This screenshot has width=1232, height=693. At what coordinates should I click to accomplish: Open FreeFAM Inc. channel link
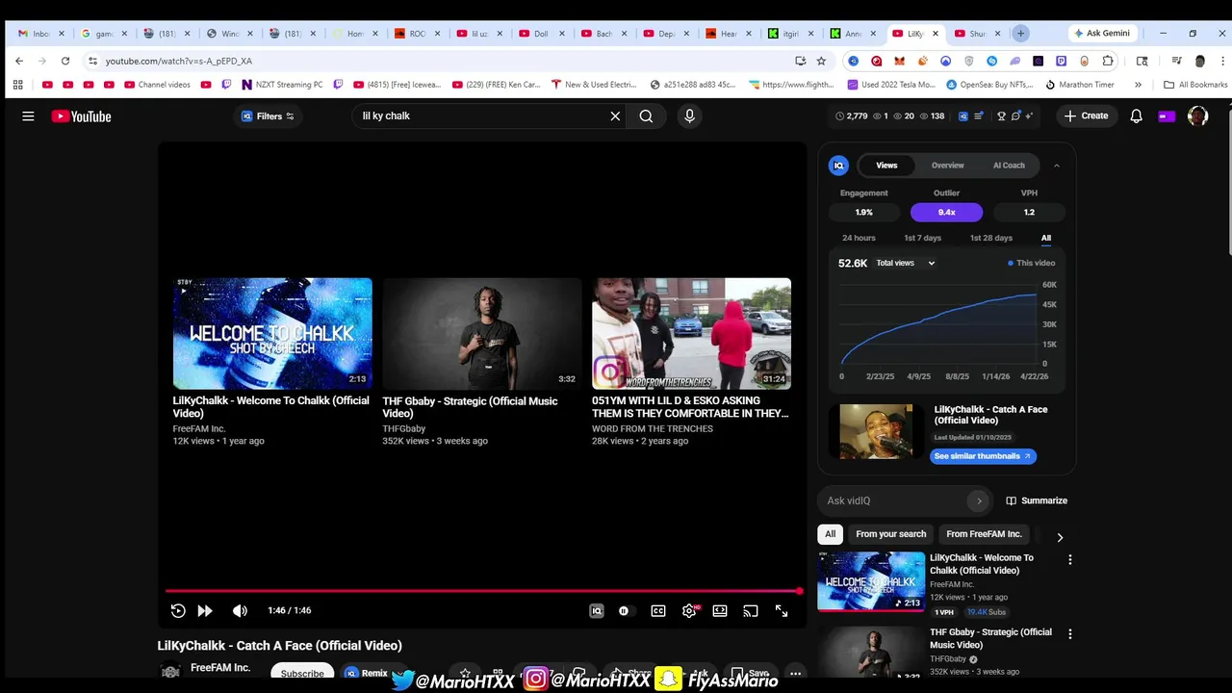coord(220,668)
